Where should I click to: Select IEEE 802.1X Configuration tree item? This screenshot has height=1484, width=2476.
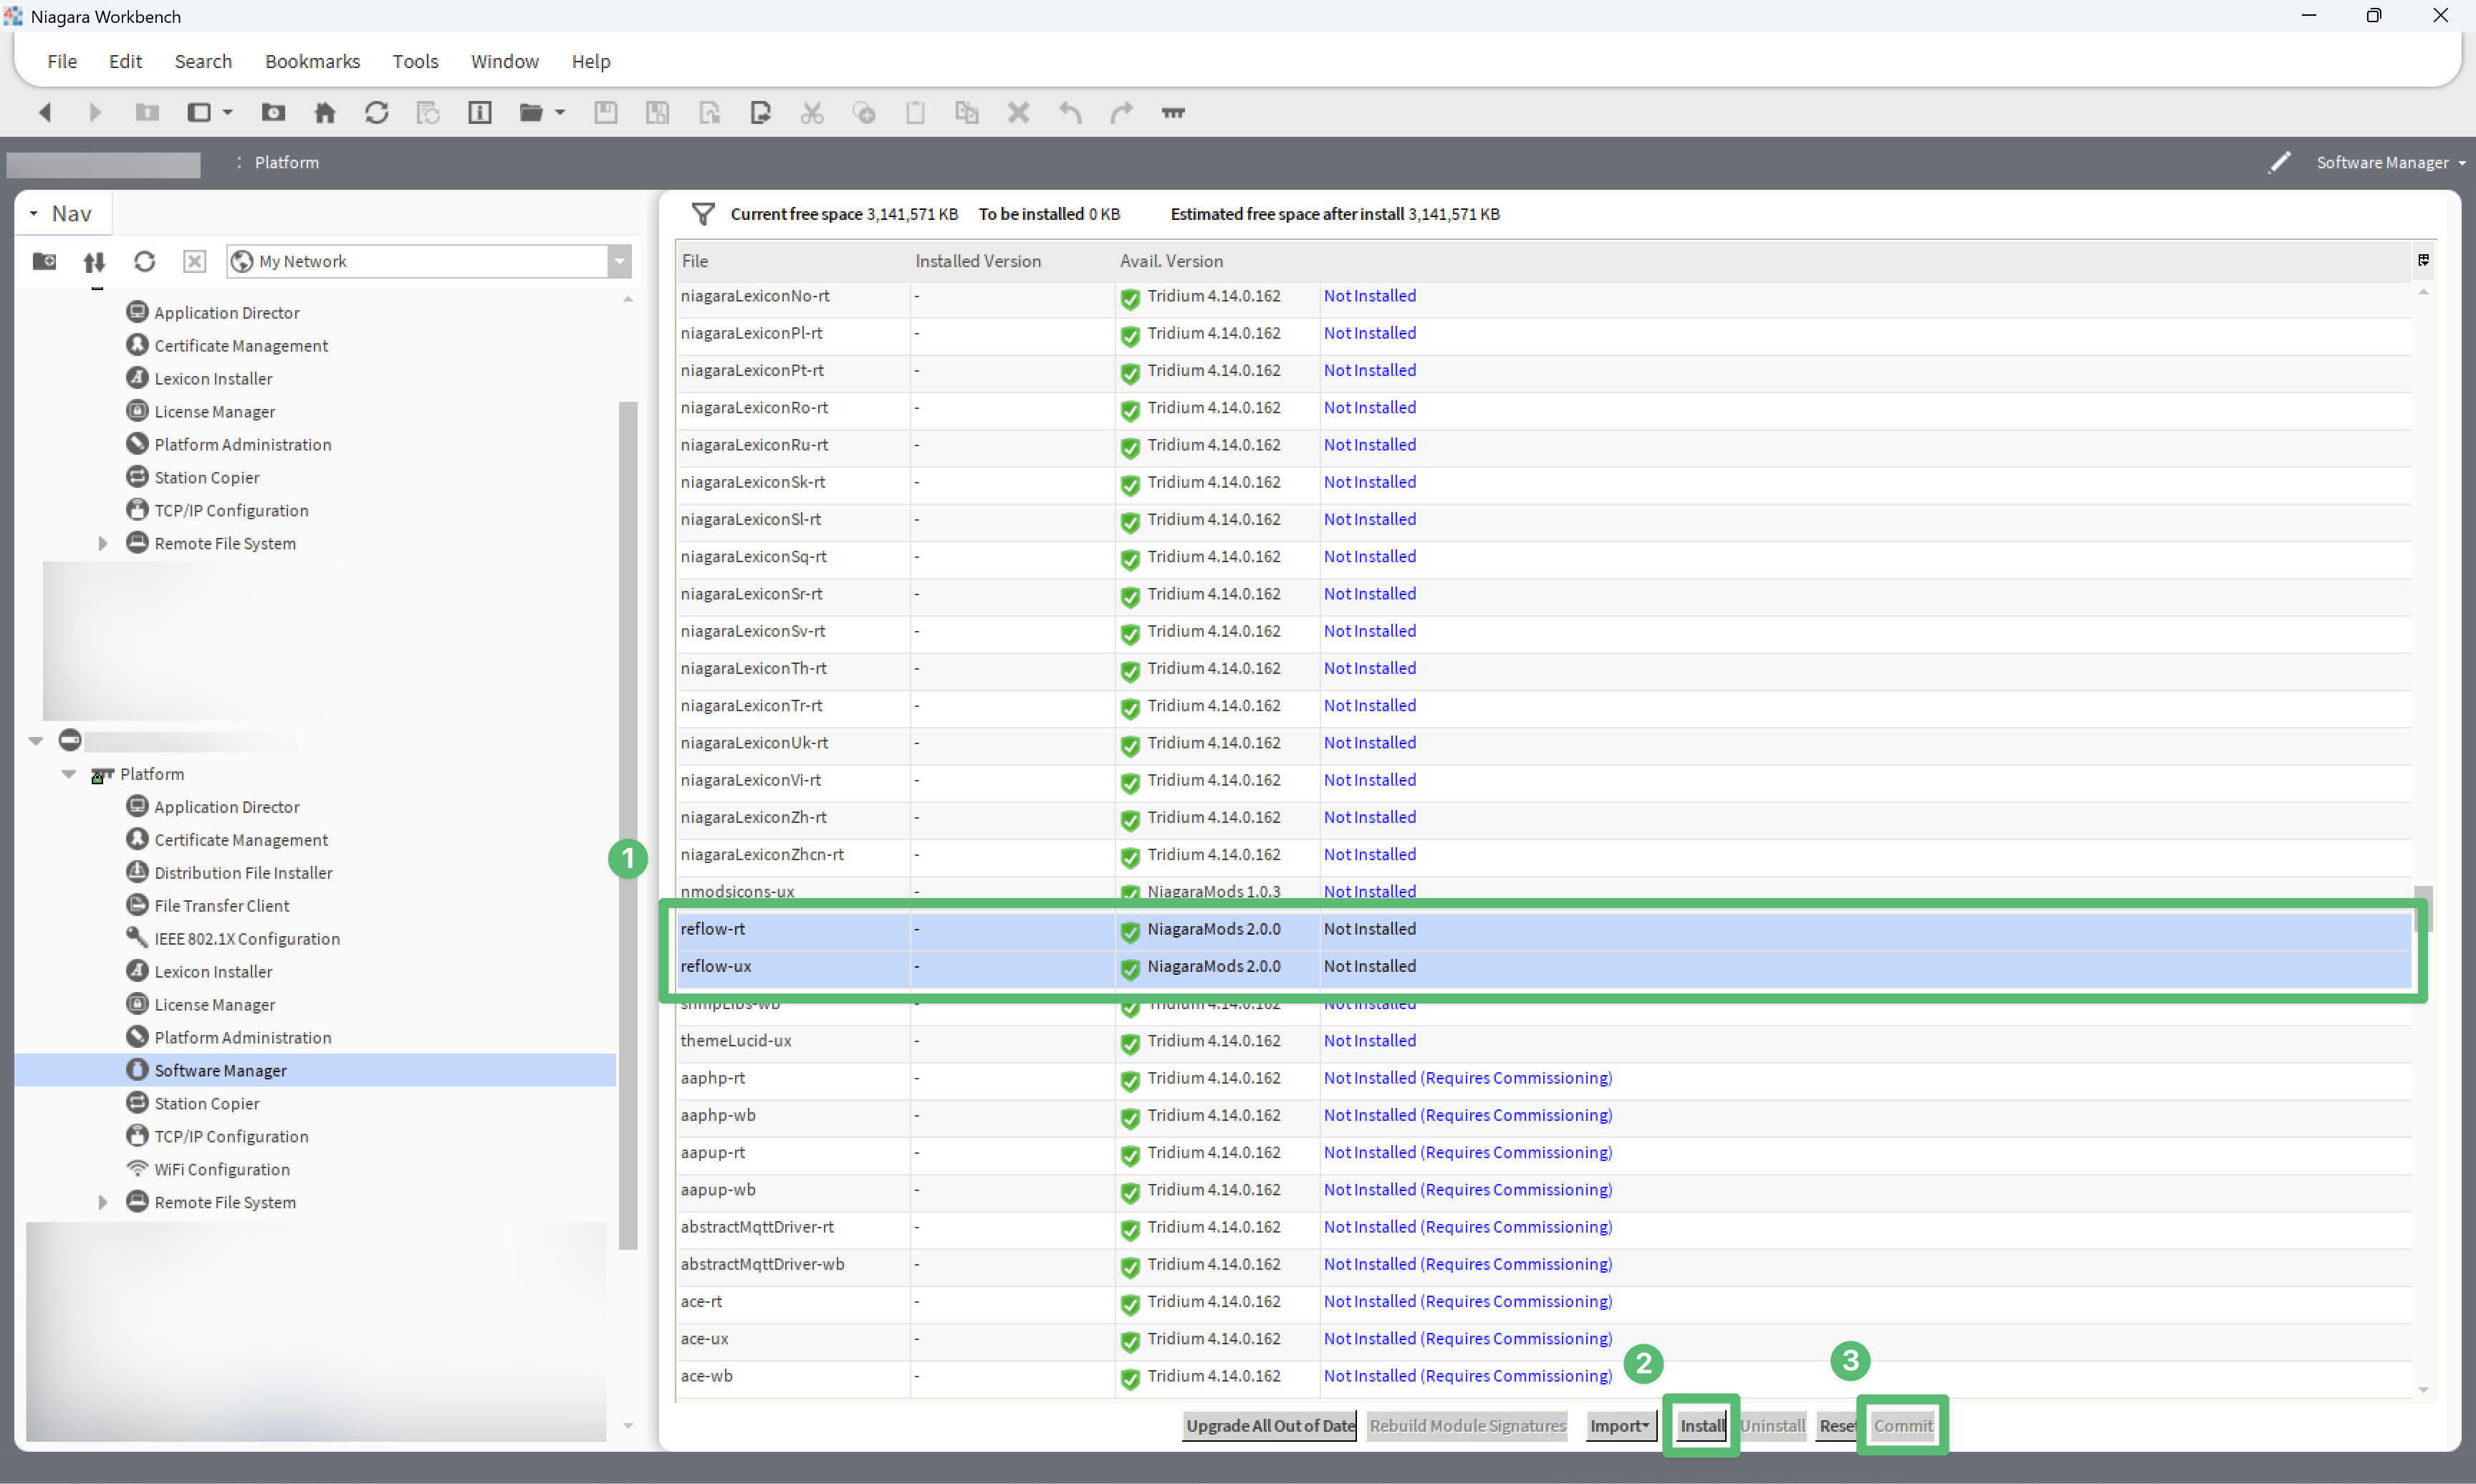pos(247,939)
